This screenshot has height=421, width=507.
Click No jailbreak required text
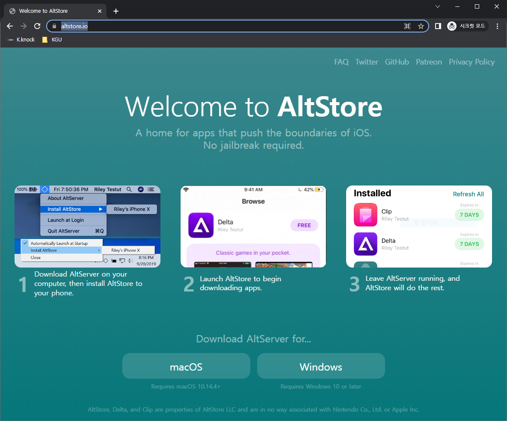tap(253, 145)
